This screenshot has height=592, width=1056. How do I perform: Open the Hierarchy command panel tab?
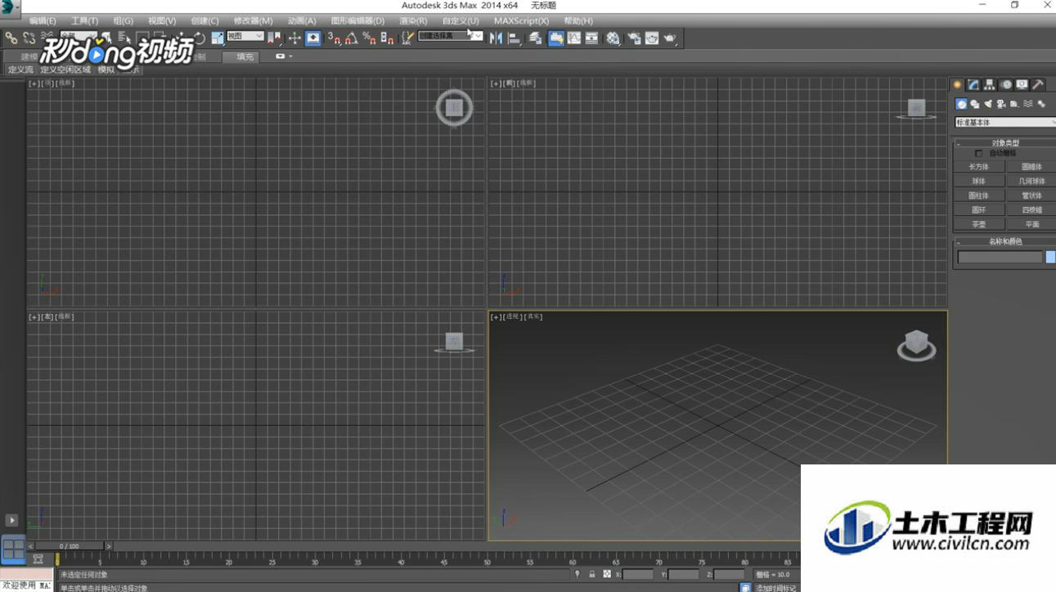[x=990, y=84]
